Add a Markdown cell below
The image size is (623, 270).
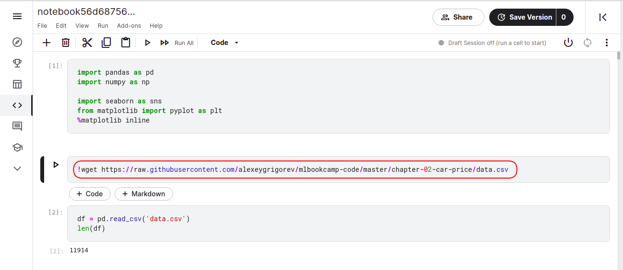[x=144, y=194]
